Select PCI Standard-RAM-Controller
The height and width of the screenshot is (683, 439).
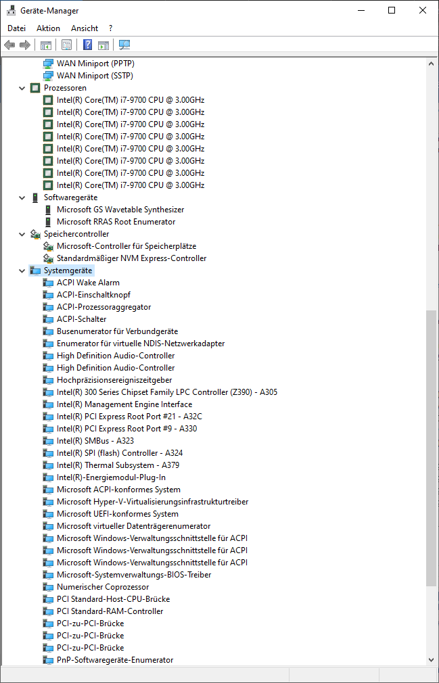(x=110, y=611)
